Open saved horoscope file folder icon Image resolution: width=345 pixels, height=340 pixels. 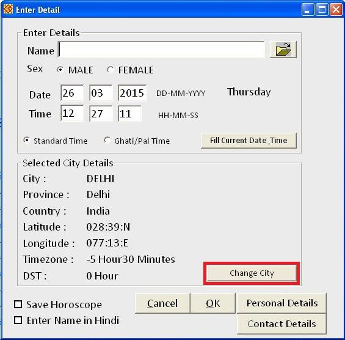coord(283,50)
